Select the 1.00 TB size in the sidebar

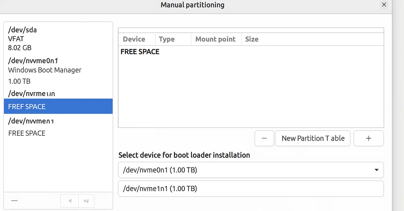click(19, 81)
